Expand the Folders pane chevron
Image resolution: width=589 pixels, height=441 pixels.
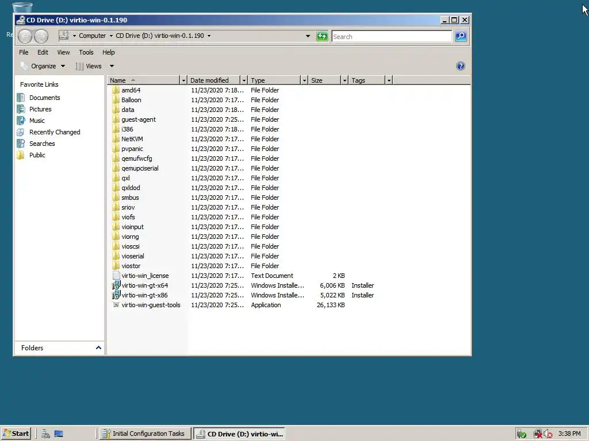point(98,347)
